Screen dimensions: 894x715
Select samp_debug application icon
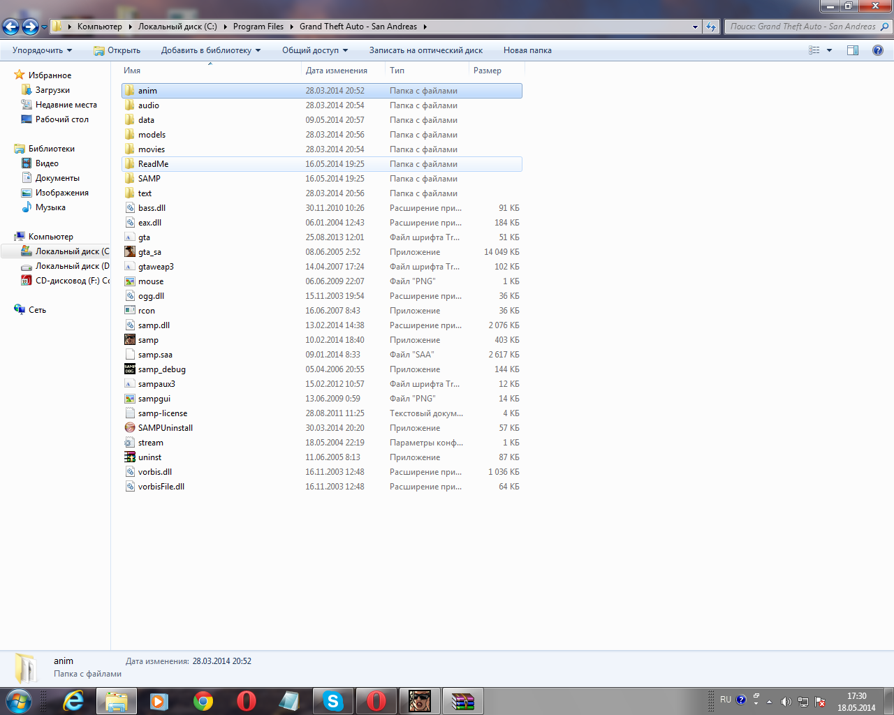coord(130,369)
